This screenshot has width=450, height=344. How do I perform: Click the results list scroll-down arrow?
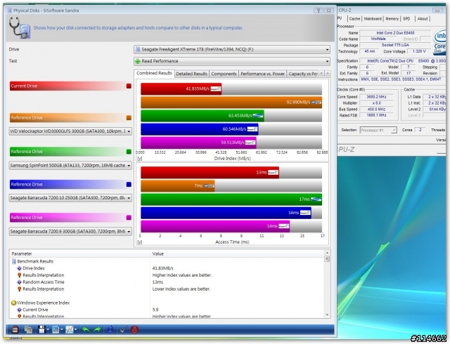coord(327,315)
